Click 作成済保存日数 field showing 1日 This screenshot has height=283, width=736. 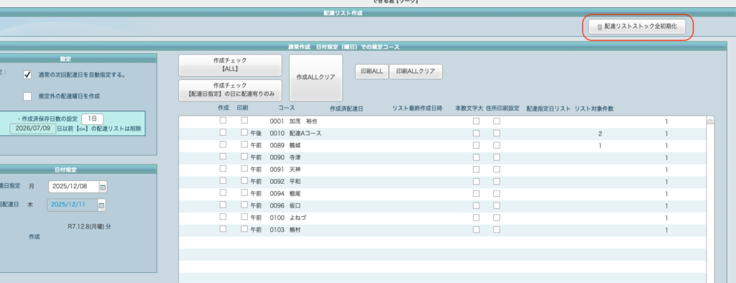point(92,119)
